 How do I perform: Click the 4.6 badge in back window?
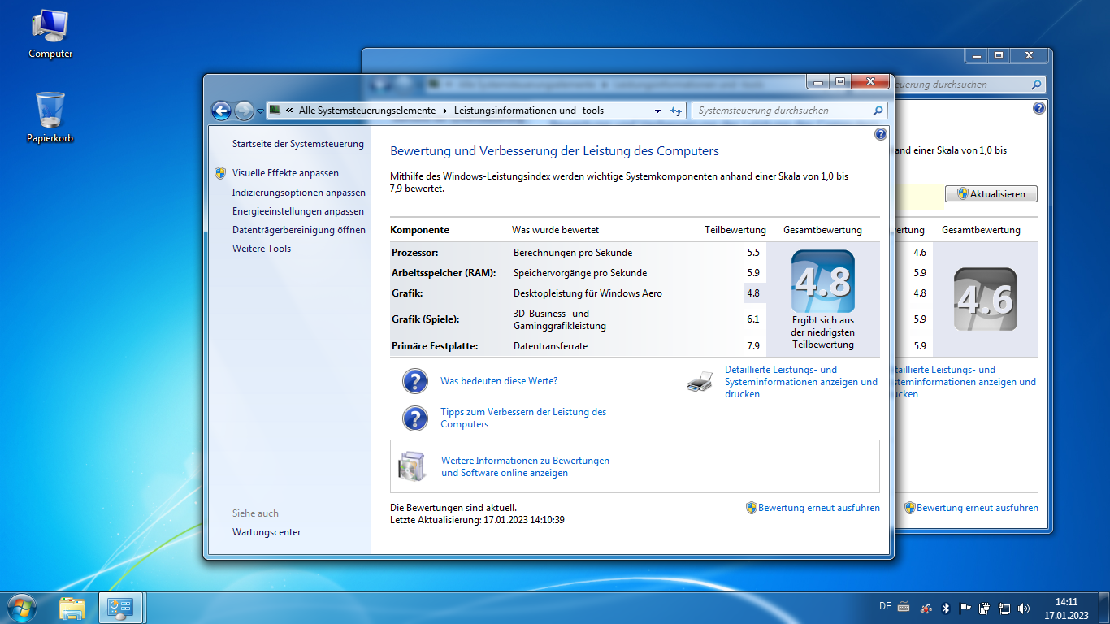click(986, 299)
